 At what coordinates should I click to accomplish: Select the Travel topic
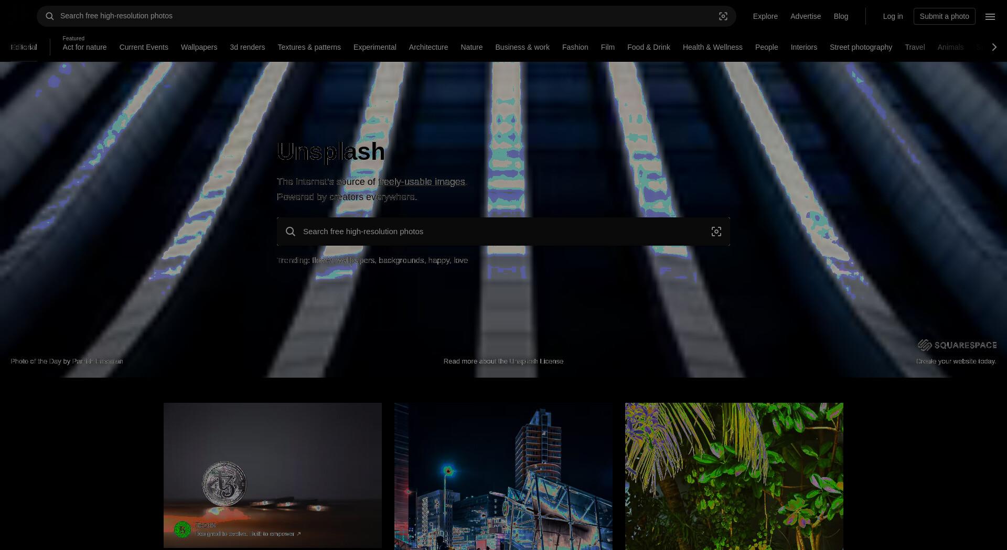[x=915, y=47]
